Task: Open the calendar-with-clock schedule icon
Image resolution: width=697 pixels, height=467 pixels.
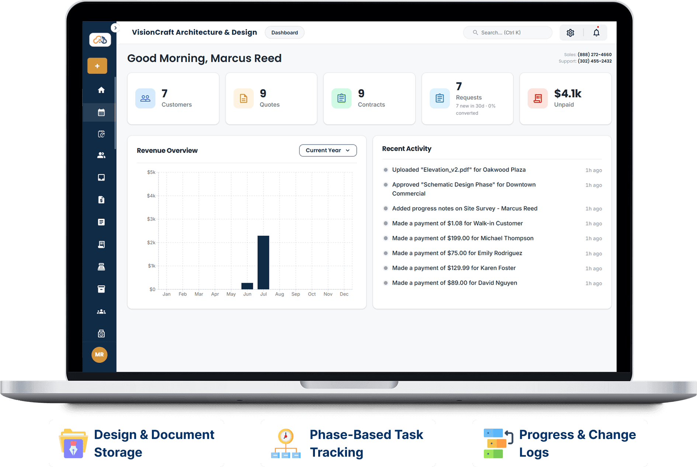Action: 101,134
